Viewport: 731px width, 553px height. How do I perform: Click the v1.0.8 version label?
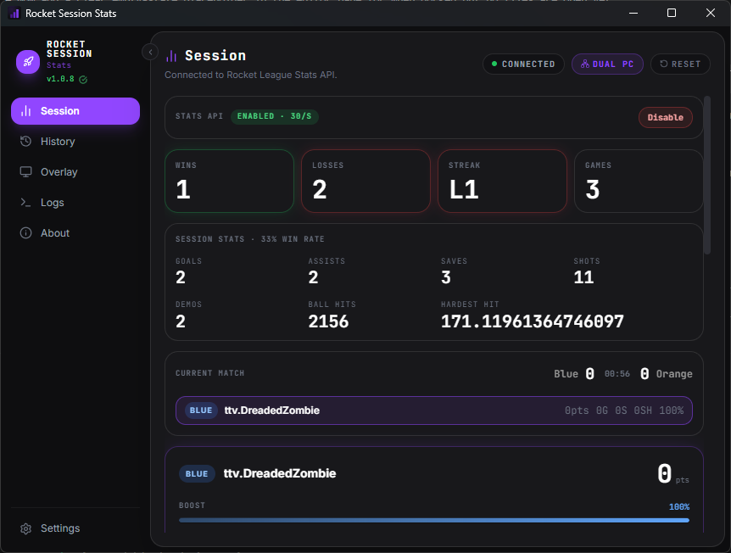tap(60, 79)
